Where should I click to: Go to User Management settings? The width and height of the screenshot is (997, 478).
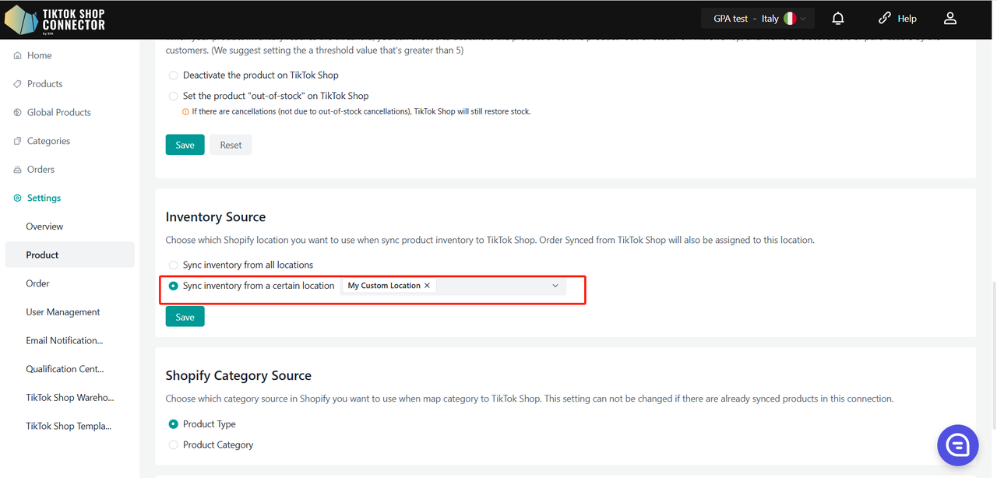click(63, 312)
